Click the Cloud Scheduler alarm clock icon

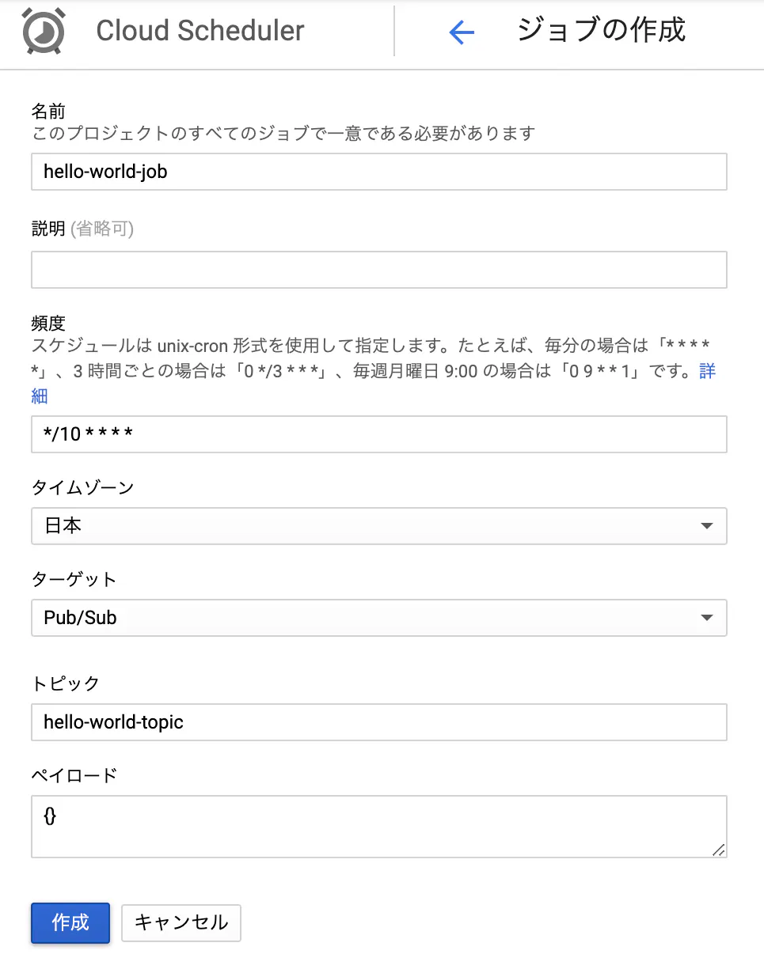43,30
